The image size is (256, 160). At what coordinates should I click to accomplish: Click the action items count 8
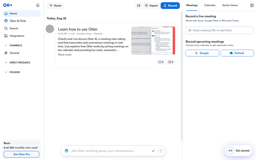point(161,62)
